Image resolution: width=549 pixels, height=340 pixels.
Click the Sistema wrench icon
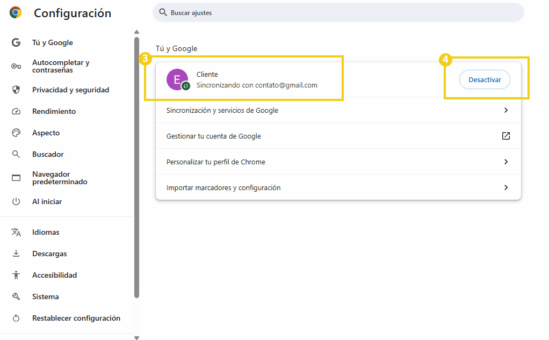pos(16,296)
